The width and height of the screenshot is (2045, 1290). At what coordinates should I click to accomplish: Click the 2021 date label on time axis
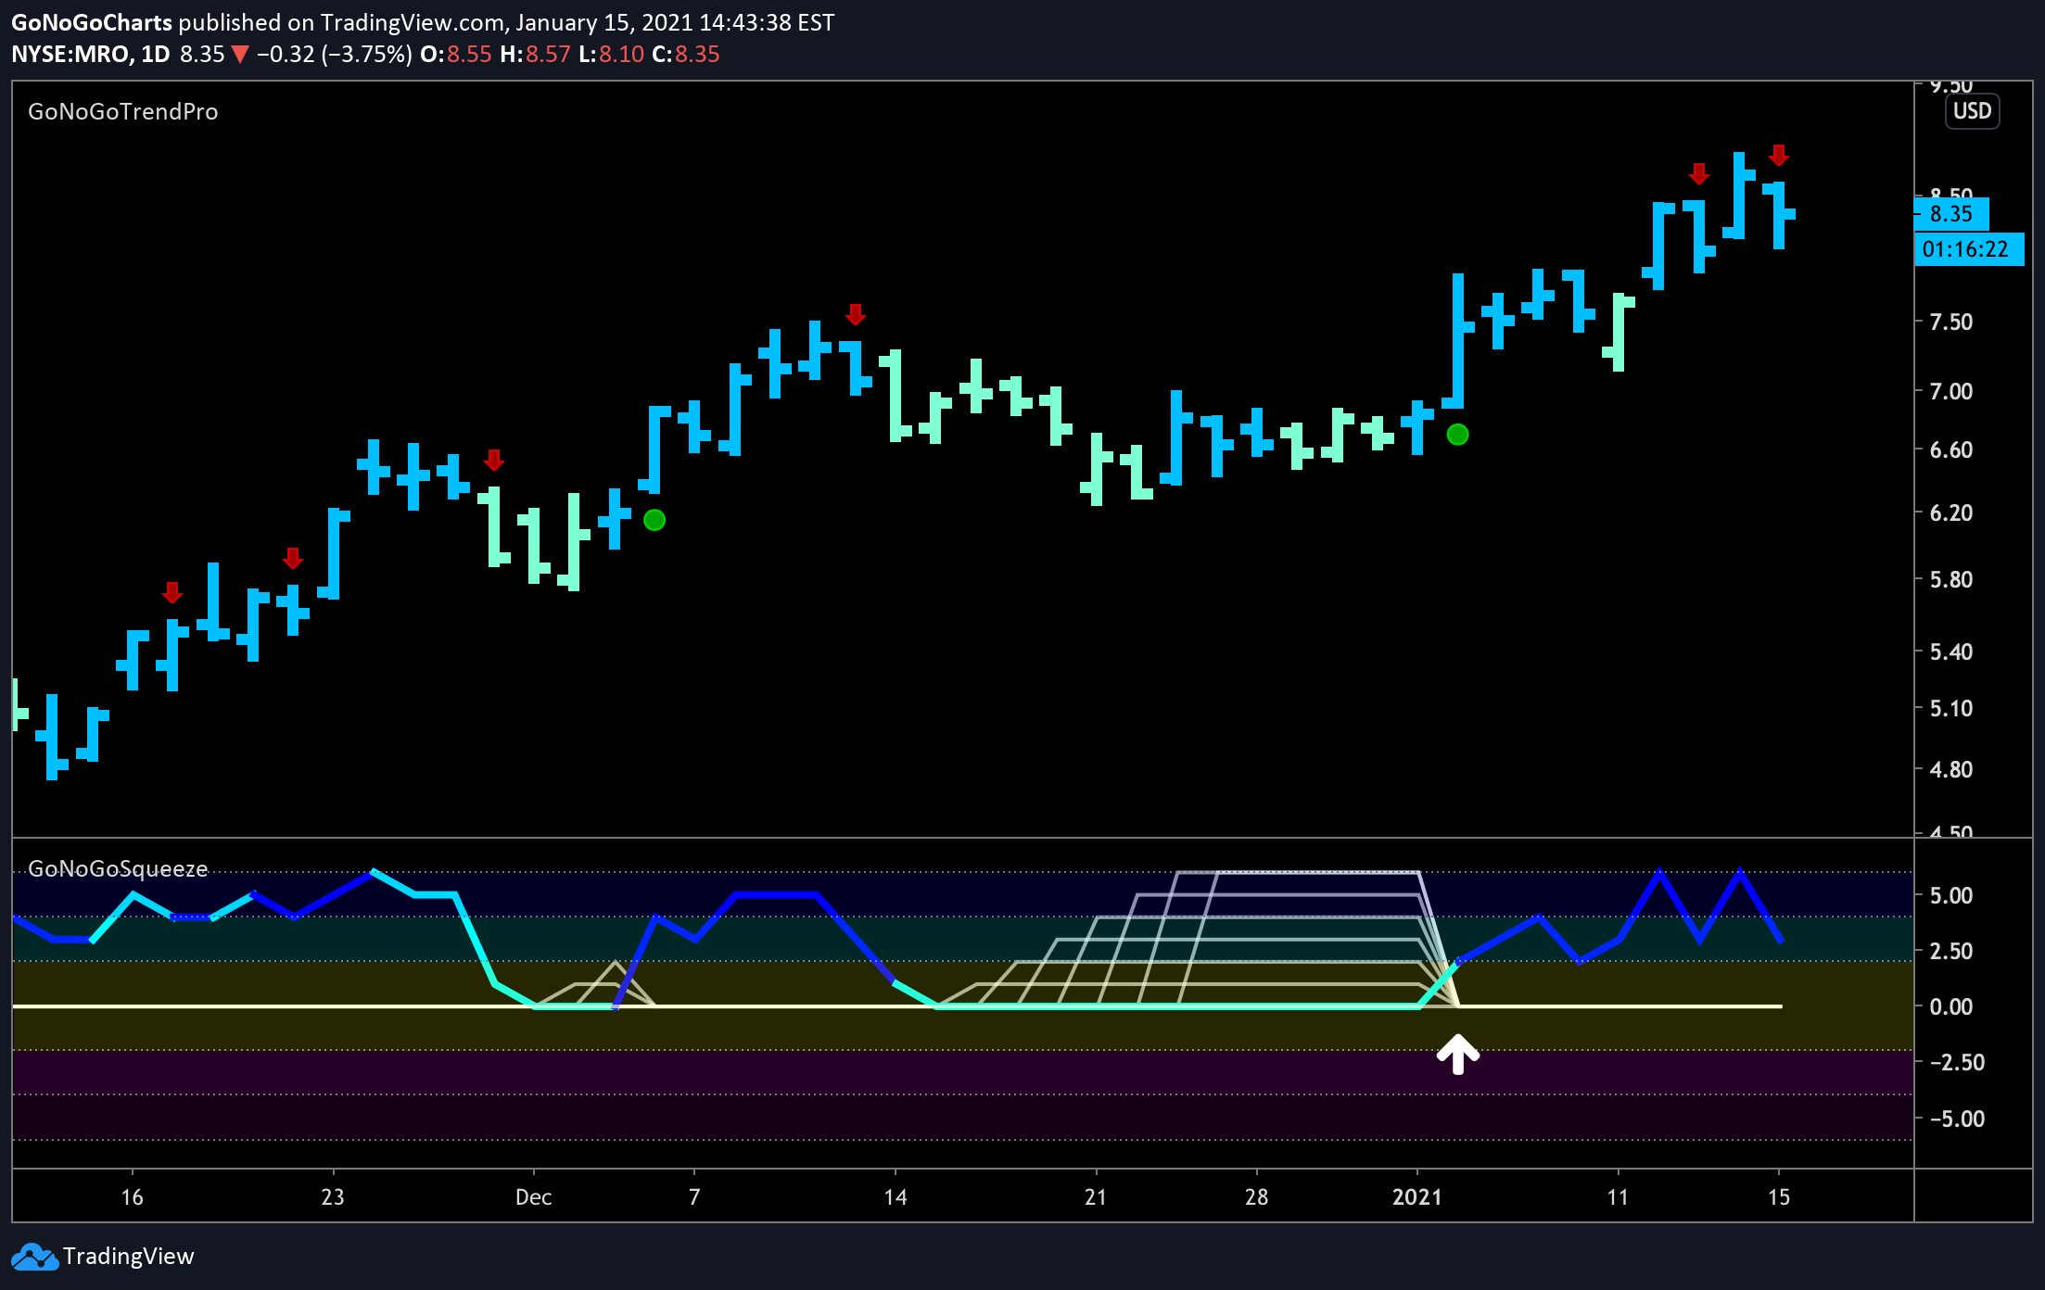tap(1417, 1197)
